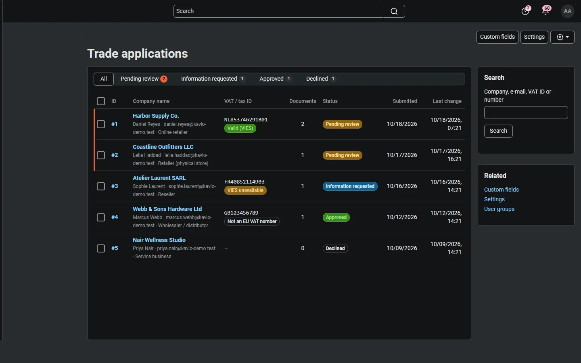The image size is (581, 363).
Task: Click the Custom fields button at the top
Action: [497, 37]
